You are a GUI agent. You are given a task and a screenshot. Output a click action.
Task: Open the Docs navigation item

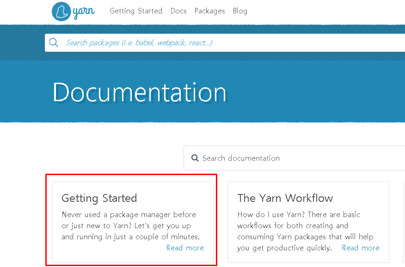click(178, 11)
